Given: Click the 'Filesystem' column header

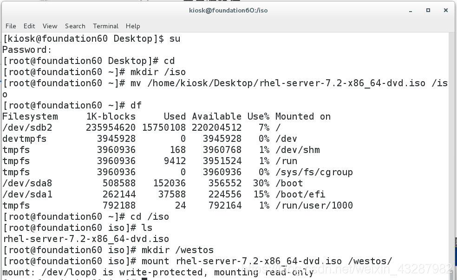Looking at the screenshot, I should point(30,116).
